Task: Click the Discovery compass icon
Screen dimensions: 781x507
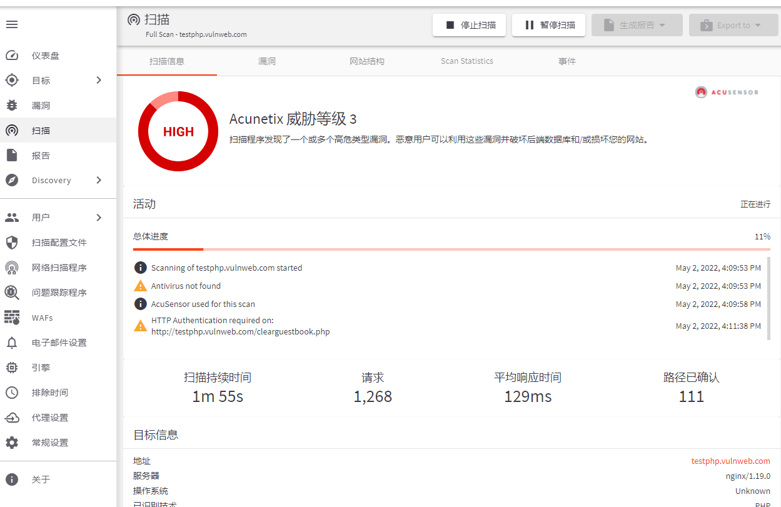Action: click(x=12, y=180)
